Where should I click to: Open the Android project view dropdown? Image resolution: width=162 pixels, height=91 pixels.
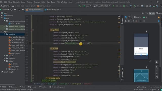5,10
